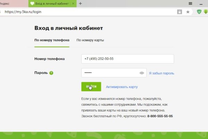Open the green shield extension icon
Image resolution: width=208 pixels, height=139 pixels.
coord(199,11)
